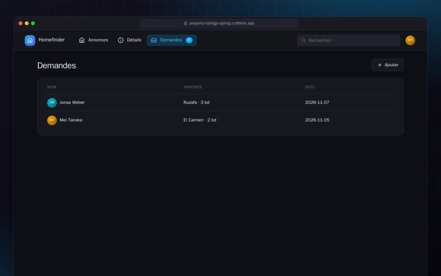This screenshot has width=441, height=276.
Task: Click the MT avatar for Mei Tanaka
Action: pyautogui.click(x=52, y=120)
